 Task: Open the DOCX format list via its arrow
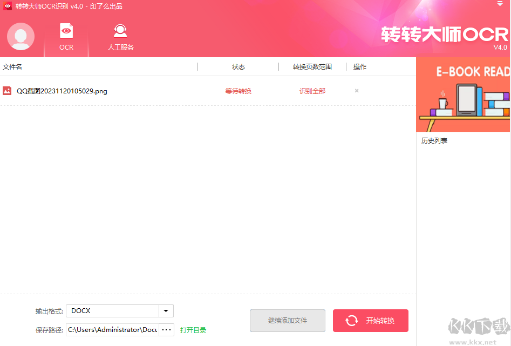point(166,311)
